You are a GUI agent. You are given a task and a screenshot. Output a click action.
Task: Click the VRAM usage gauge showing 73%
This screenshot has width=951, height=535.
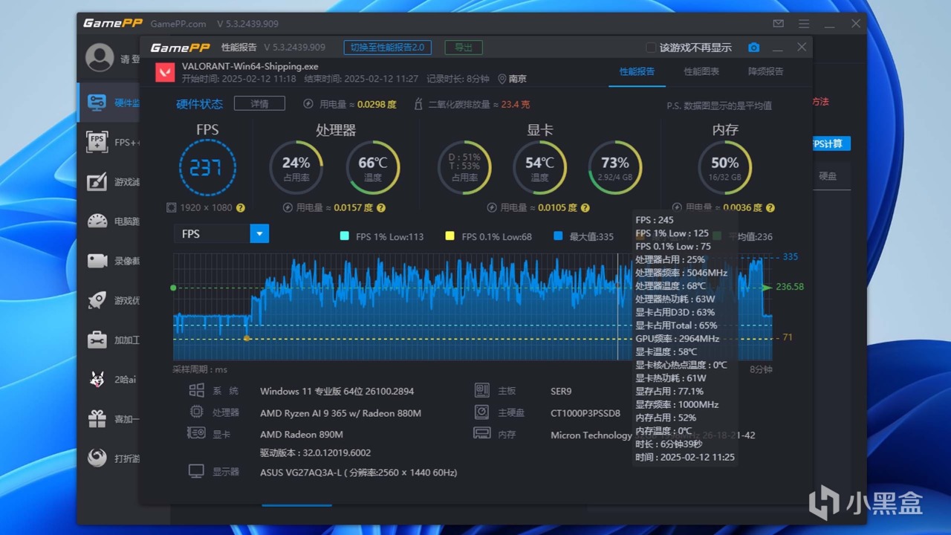(615, 167)
